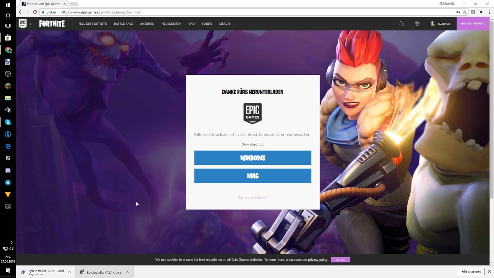Open the Windows Start menu
This screenshot has width=494, height=278.
(x=8, y=5)
